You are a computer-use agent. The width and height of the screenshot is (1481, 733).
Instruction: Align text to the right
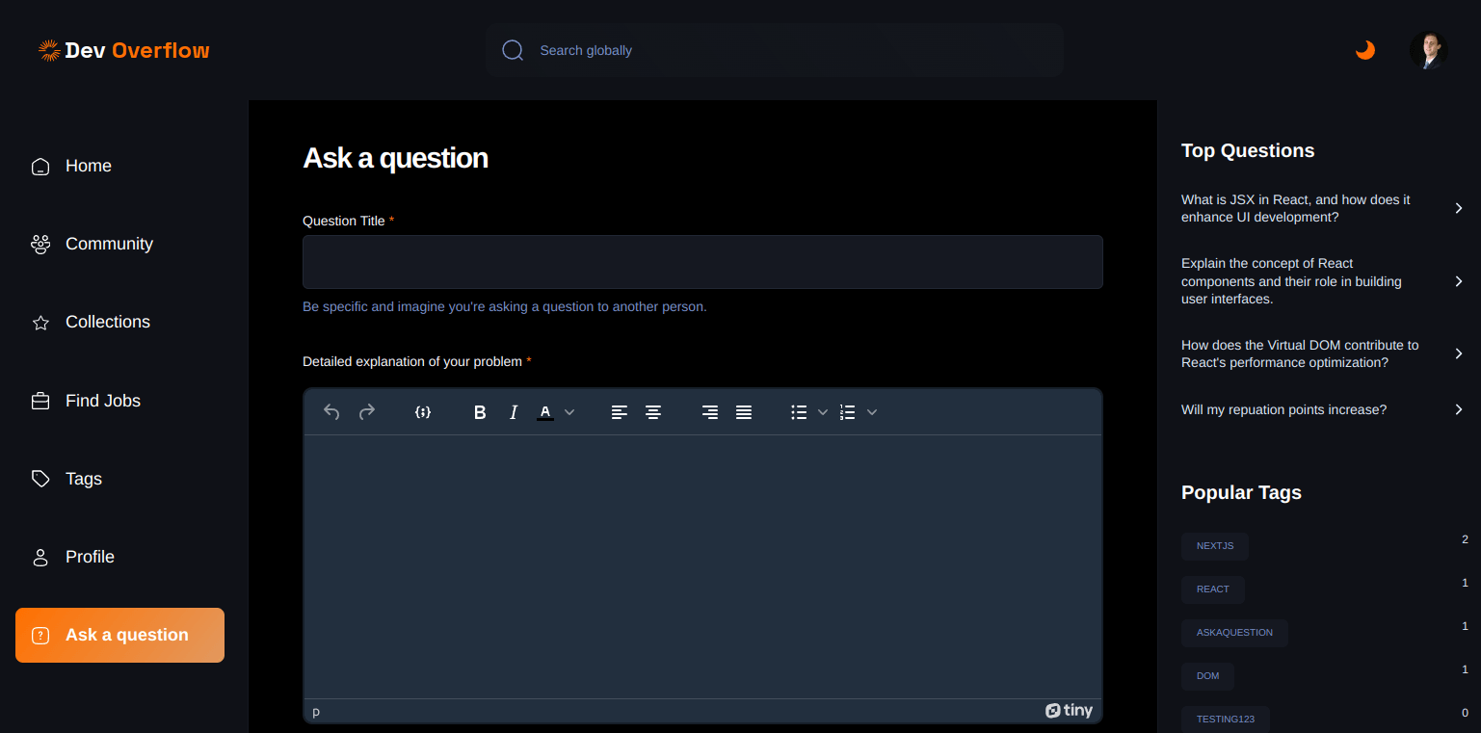coord(710,412)
